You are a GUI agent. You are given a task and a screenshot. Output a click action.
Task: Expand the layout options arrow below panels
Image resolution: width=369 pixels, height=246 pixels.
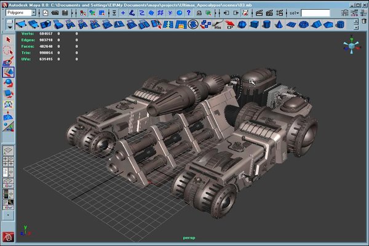pos(8,216)
